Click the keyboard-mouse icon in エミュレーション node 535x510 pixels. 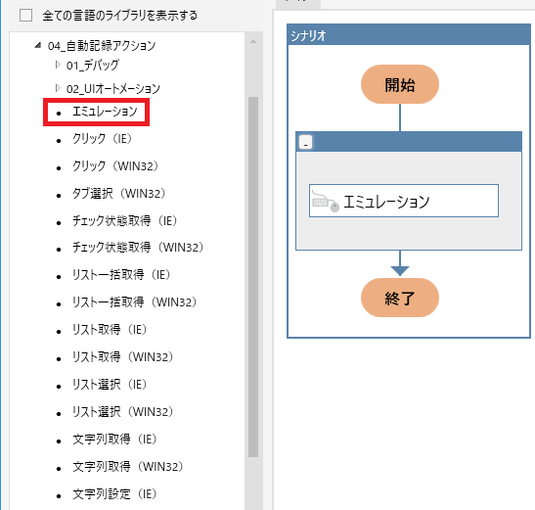point(325,202)
